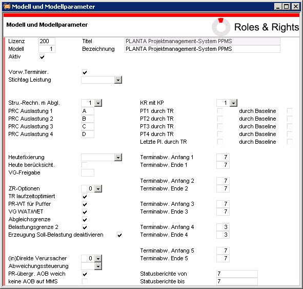Enable PT1 durch TR checkbox

point(220,111)
